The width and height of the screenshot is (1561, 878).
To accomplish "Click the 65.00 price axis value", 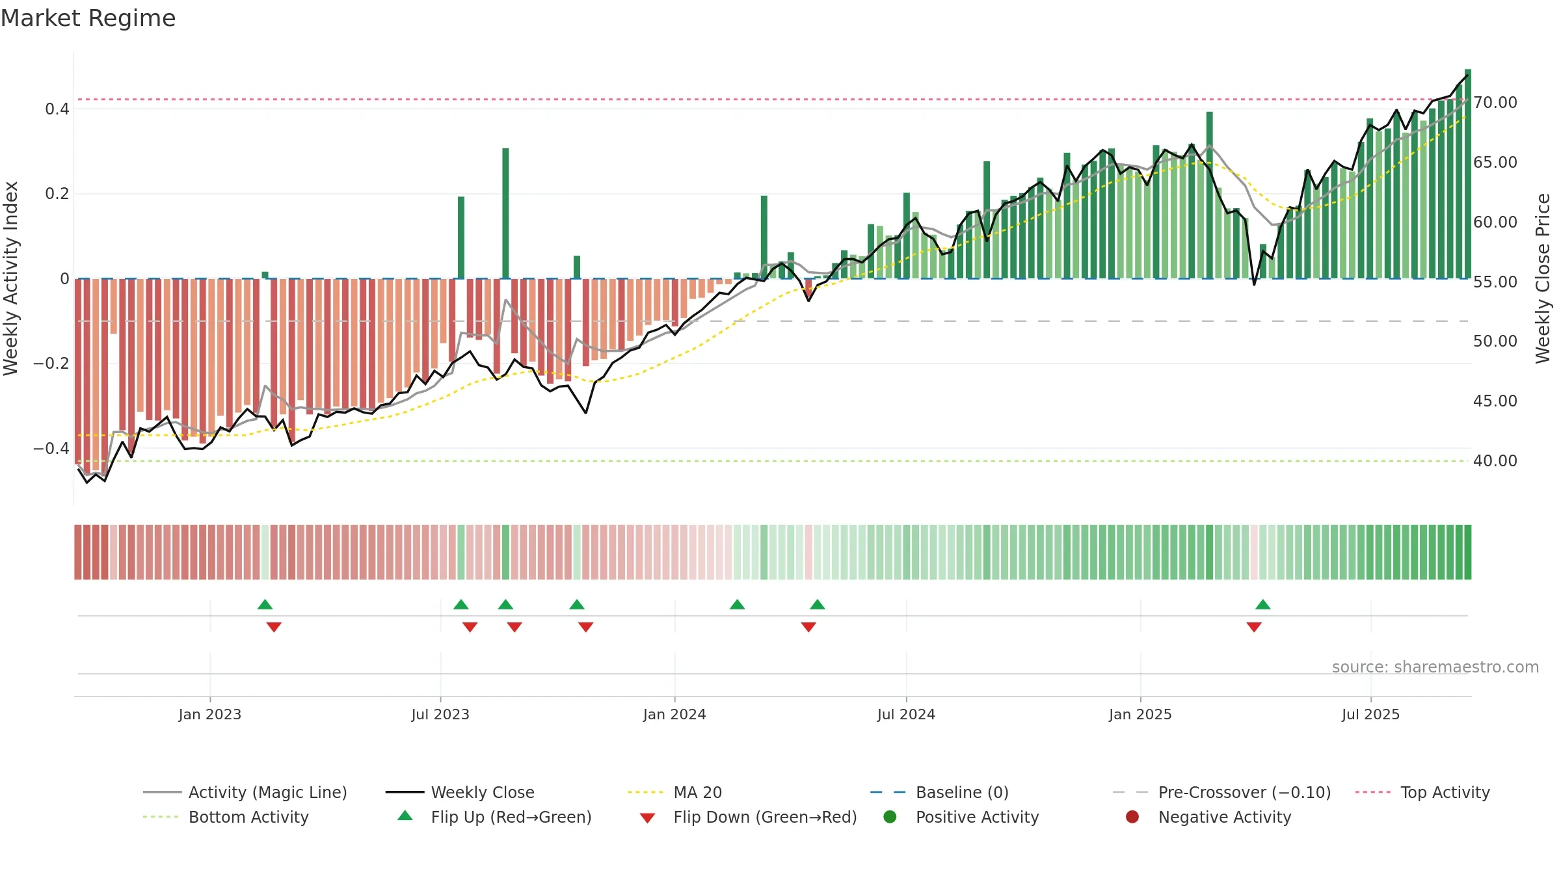I will (1495, 163).
